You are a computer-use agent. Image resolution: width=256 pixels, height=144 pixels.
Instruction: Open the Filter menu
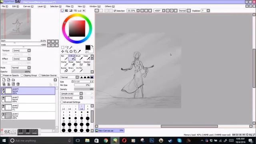[x=70, y=6]
